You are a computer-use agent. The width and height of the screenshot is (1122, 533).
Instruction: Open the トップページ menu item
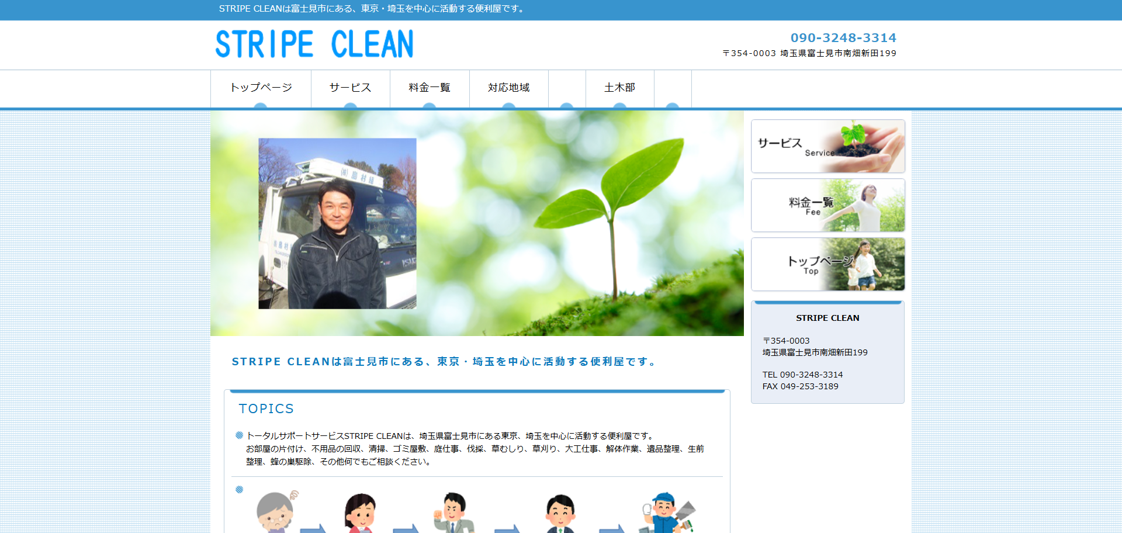pos(261,88)
